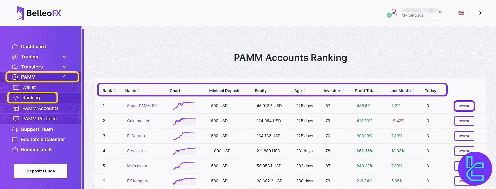Image resolution: width=496 pixels, height=189 pixels.
Task: Click Super PAMM 99 profit 486.6%
Action: [363, 106]
